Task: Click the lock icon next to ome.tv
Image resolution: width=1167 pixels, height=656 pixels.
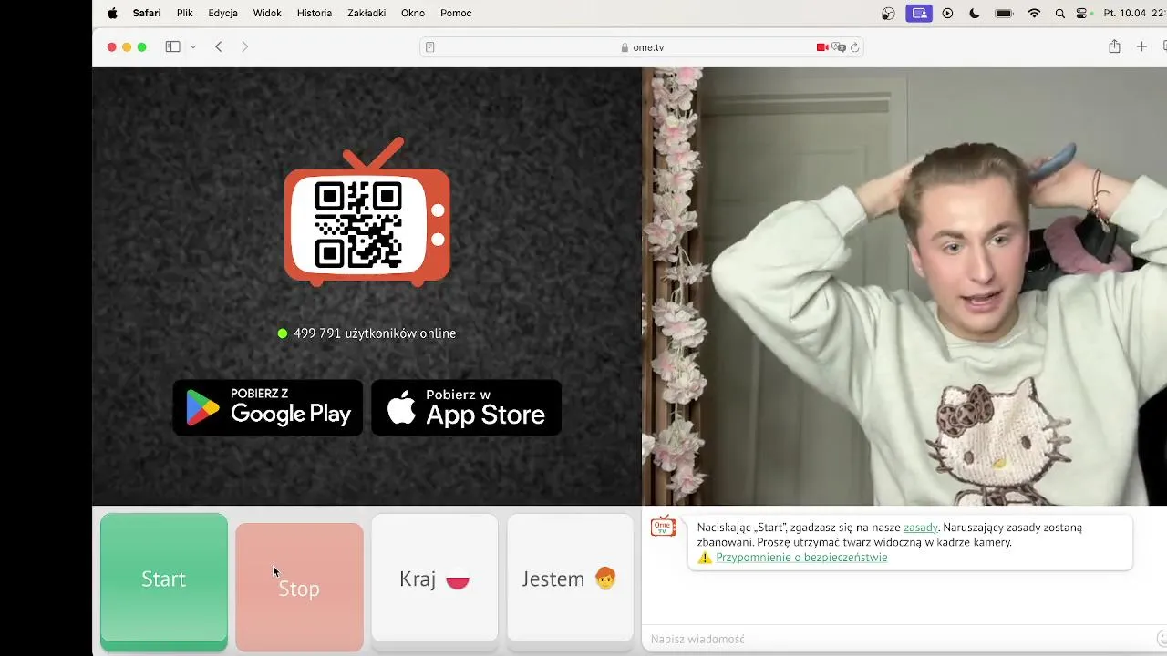Action: [x=625, y=47]
